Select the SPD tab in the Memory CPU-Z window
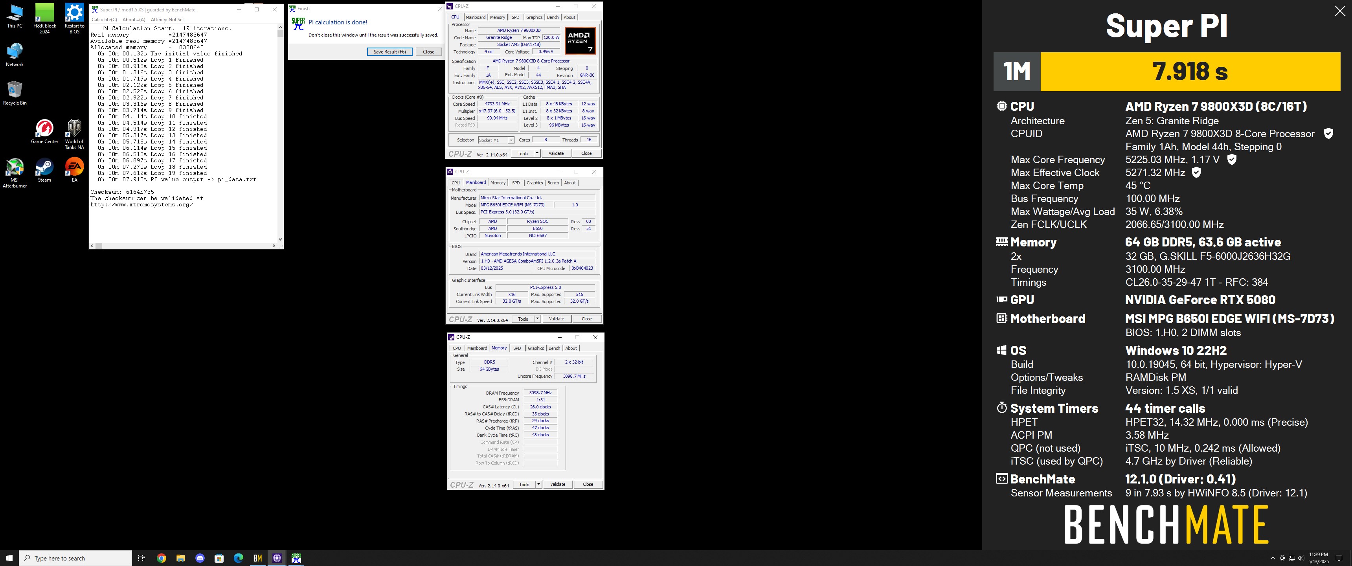The height and width of the screenshot is (566, 1352). click(x=517, y=348)
